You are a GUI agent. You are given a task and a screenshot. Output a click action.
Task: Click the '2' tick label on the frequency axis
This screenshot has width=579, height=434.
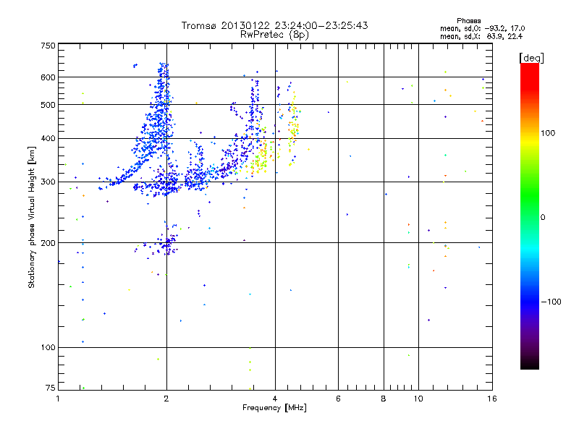click(166, 399)
